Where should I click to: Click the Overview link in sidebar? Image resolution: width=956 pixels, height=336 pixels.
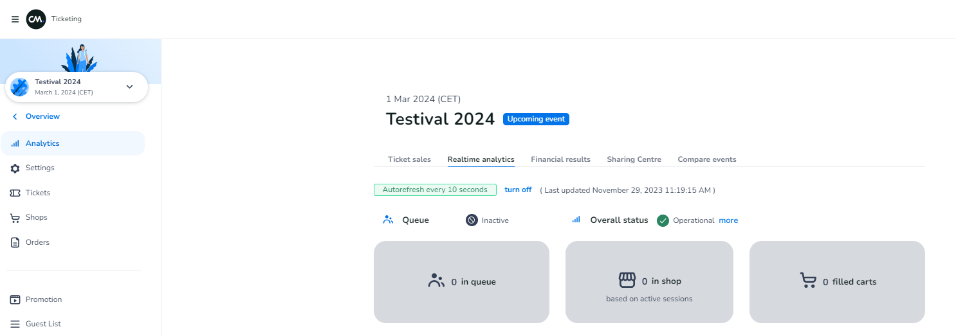tap(42, 116)
